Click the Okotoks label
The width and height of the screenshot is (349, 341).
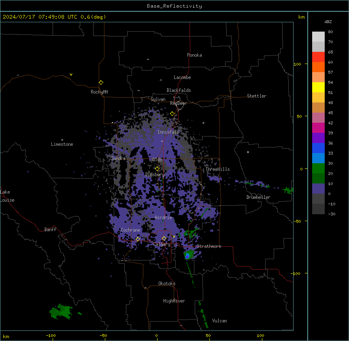[x=167, y=283]
